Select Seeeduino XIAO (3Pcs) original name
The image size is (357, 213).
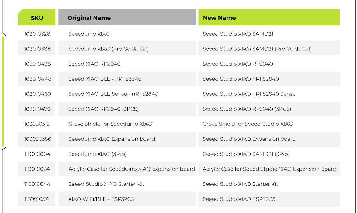point(97,154)
